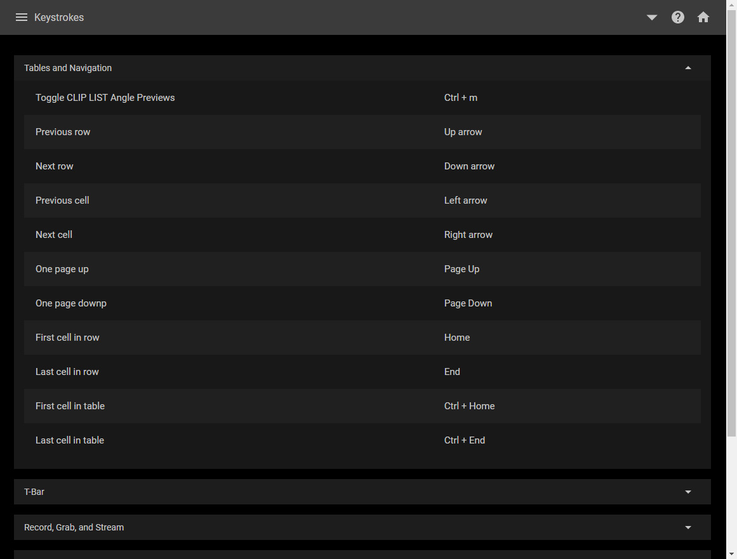Open the T-Bar section header
The width and height of the screenshot is (737, 559).
(x=362, y=492)
